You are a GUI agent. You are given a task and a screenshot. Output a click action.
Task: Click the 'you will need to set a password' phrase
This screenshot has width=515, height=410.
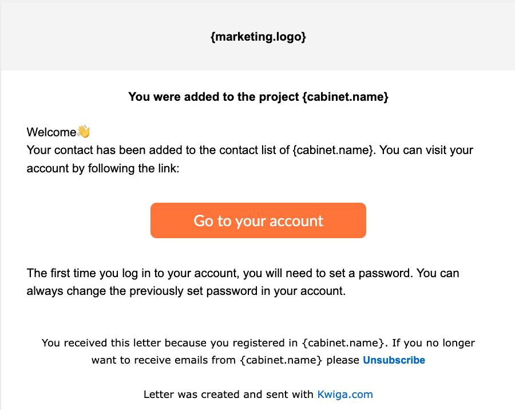(x=327, y=273)
